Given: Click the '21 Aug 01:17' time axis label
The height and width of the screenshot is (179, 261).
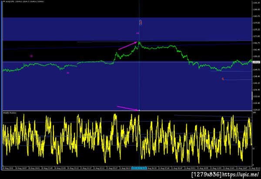Looking at the screenshot, I should click(x=86, y=168).
